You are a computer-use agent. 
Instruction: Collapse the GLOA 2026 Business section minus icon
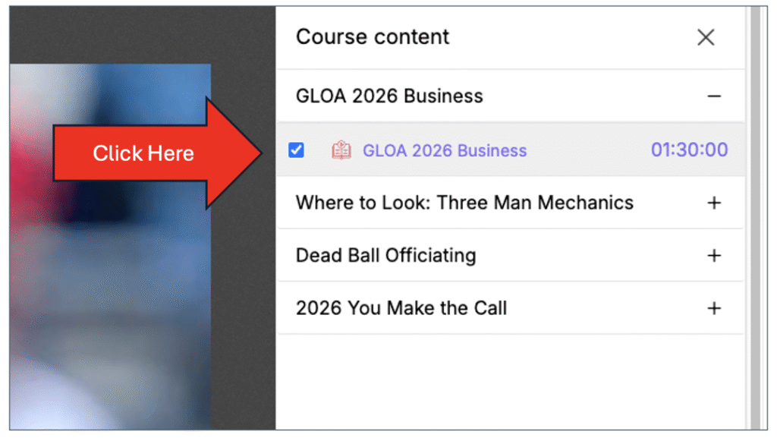coord(713,96)
